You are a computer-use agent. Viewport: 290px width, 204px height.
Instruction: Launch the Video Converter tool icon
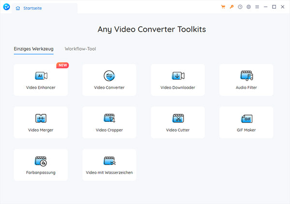click(x=109, y=75)
